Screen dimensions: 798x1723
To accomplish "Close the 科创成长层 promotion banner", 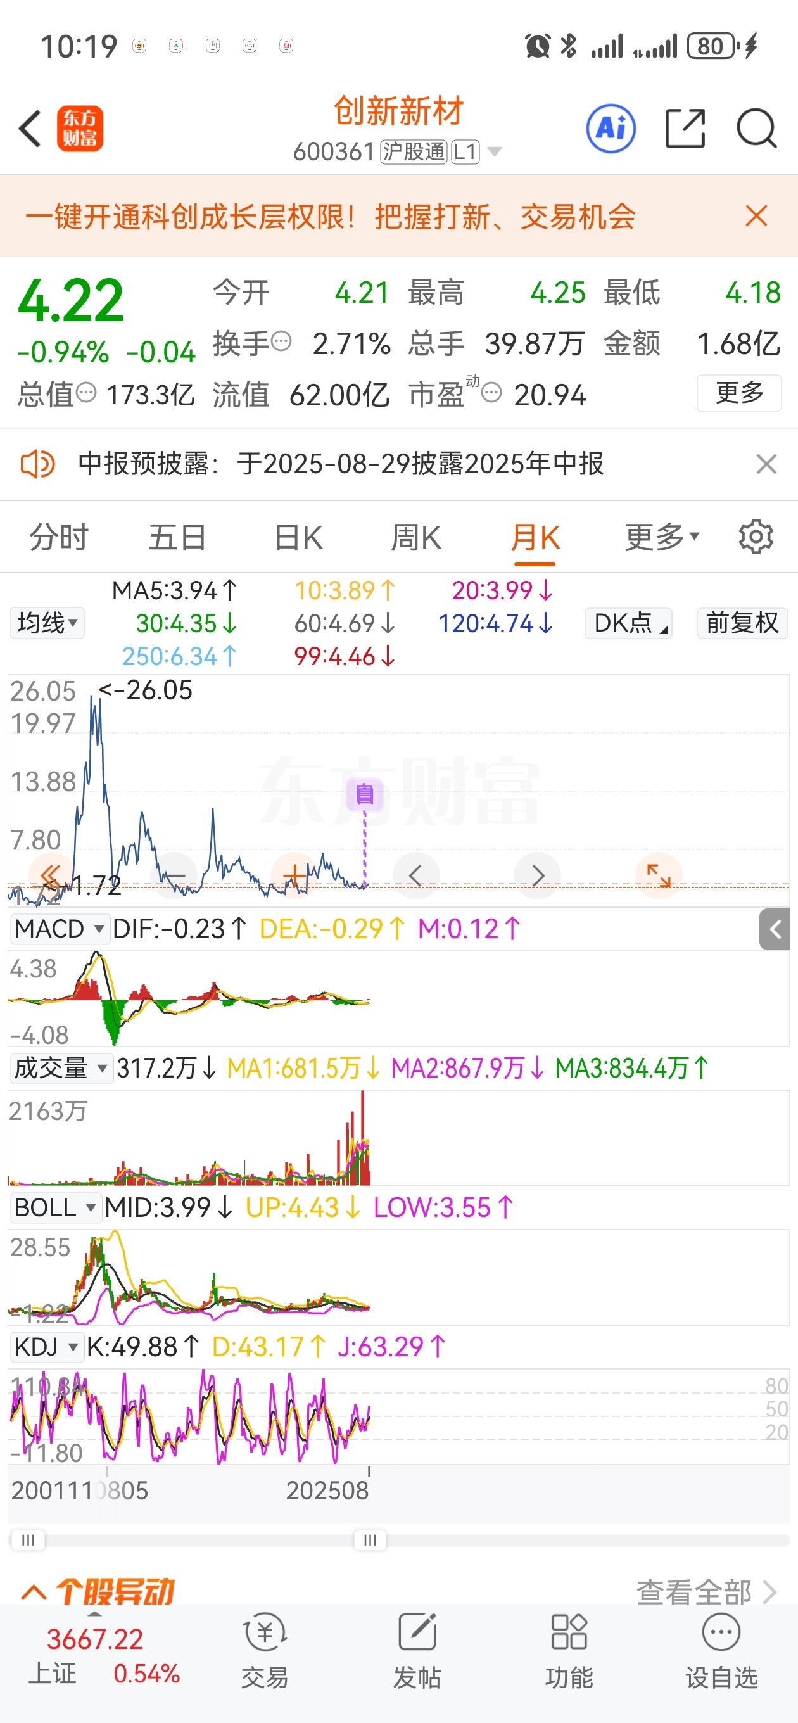I will click(757, 216).
